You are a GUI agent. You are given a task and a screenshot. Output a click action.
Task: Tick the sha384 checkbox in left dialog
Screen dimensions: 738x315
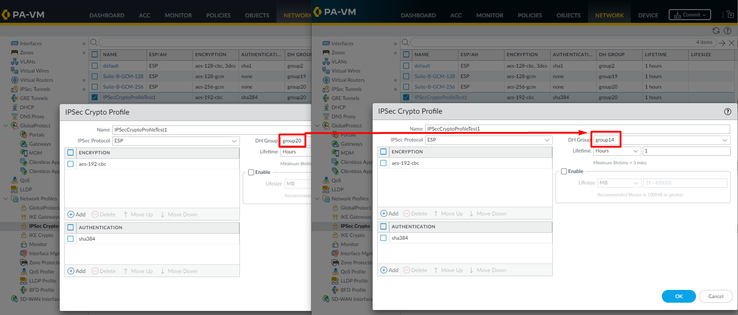click(x=71, y=239)
